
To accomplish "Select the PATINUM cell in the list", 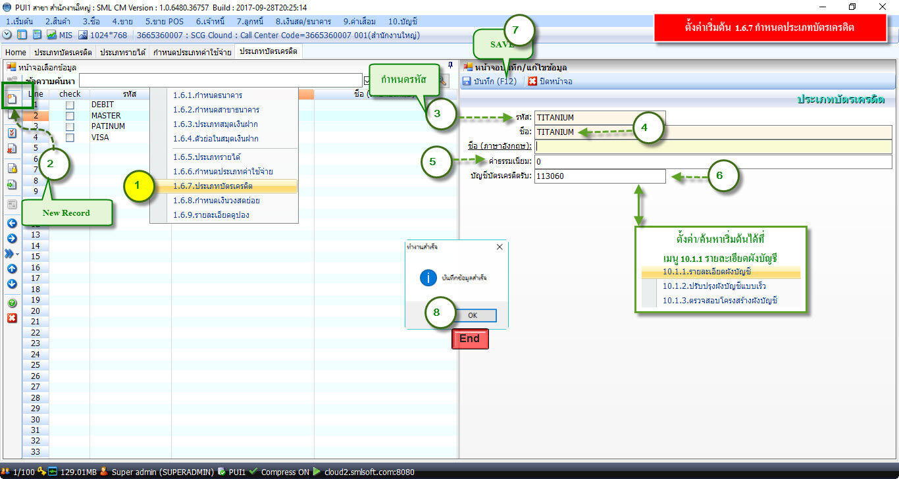I will (130, 126).
